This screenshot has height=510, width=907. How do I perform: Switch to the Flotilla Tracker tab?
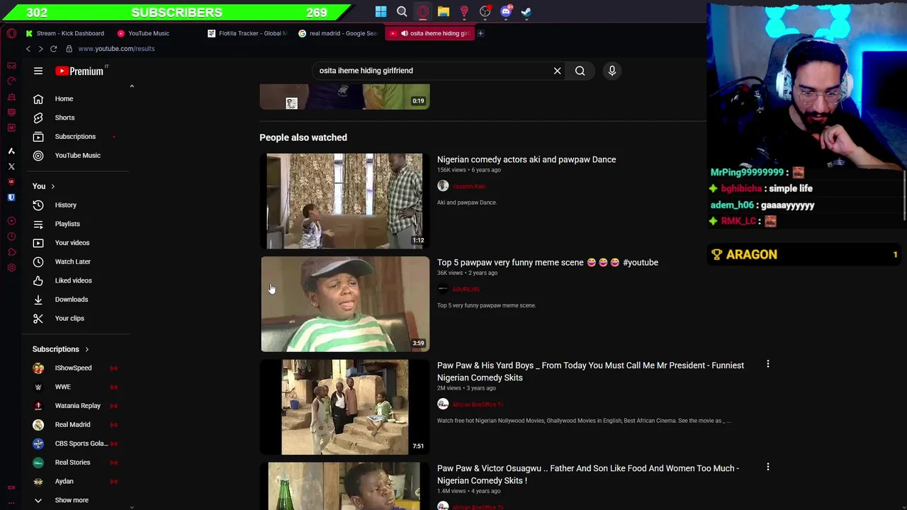click(248, 33)
